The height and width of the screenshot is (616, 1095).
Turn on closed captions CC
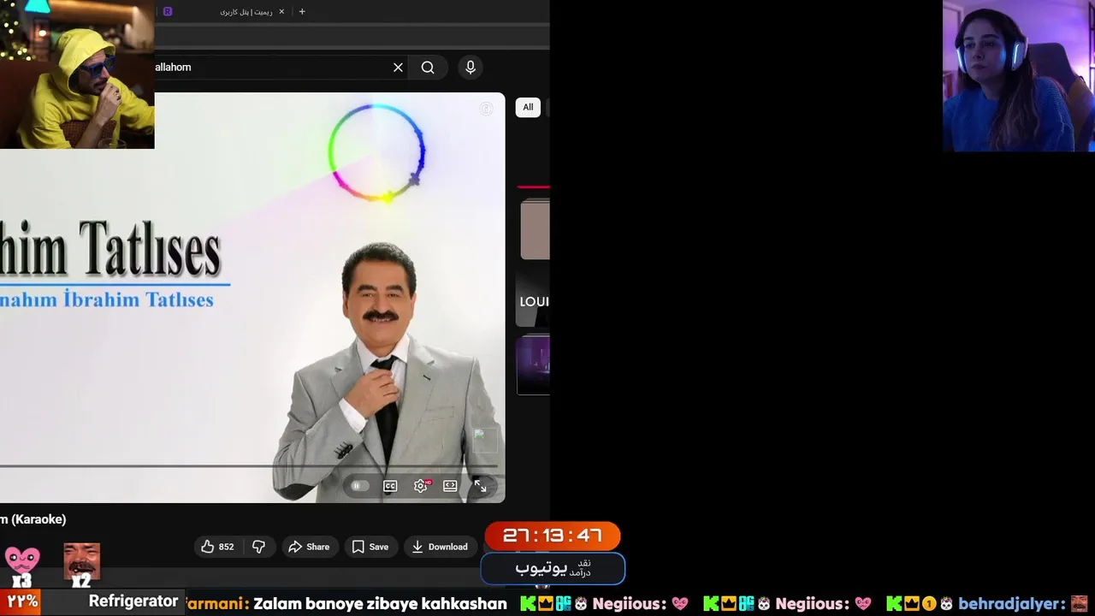[x=390, y=486]
